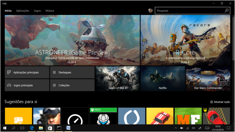Click Mostrar tudo link
The height and width of the screenshot is (132, 235).
pyautogui.click(x=220, y=102)
